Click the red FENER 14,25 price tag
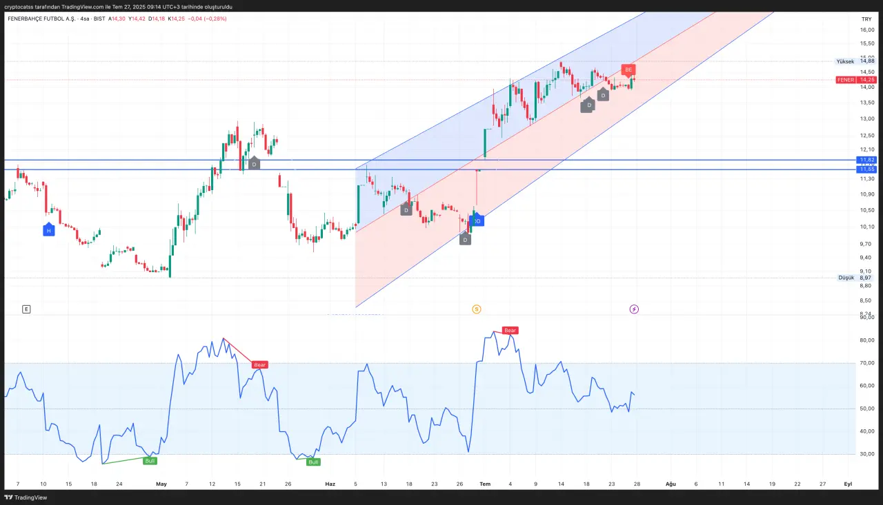Screen dimensions: 883x505 click(855, 80)
